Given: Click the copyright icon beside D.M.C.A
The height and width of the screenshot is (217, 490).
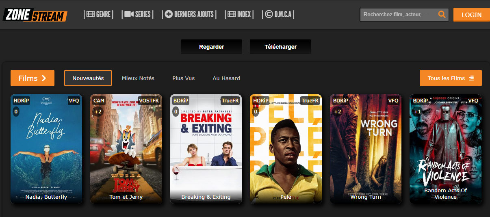Looking at the screenshot, I should 269,15.
